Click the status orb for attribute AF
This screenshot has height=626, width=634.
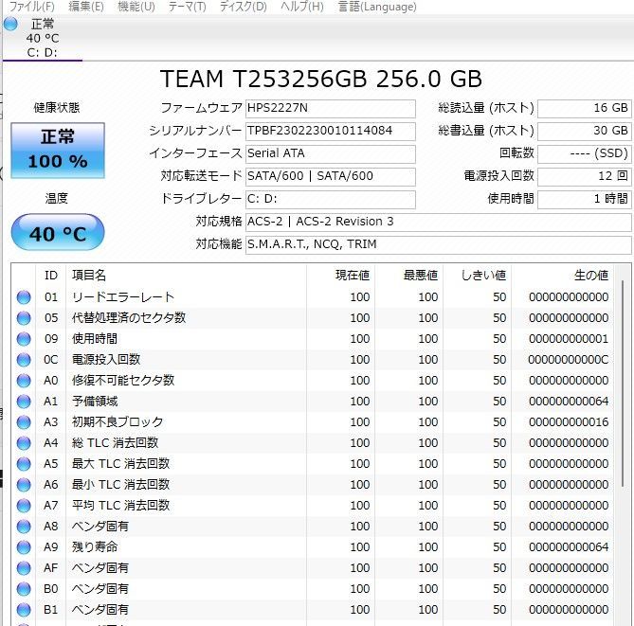[24, 568]
